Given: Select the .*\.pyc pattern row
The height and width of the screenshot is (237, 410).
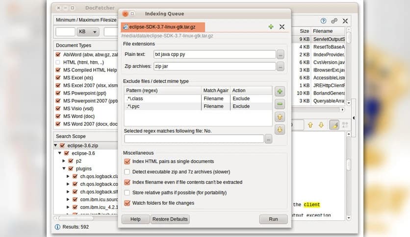Looking at the screenshot, I should tap(198, 106).
